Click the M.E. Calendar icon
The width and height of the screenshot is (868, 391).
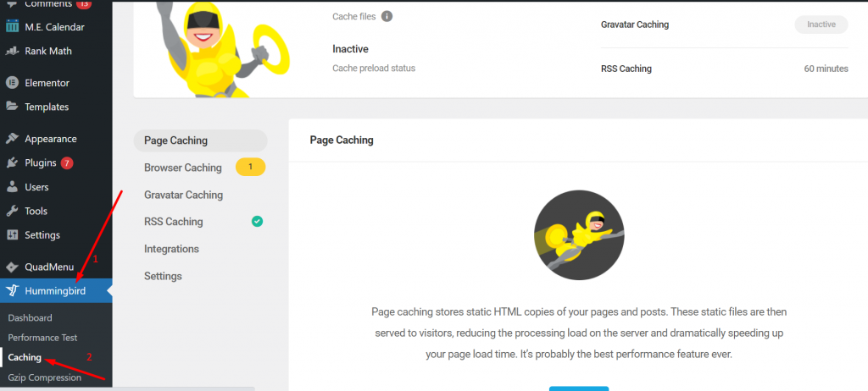pos(12,27)
